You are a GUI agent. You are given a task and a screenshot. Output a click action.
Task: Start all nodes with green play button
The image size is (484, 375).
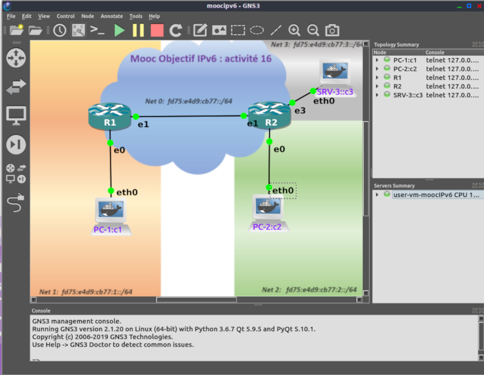[x=119, y=30]
